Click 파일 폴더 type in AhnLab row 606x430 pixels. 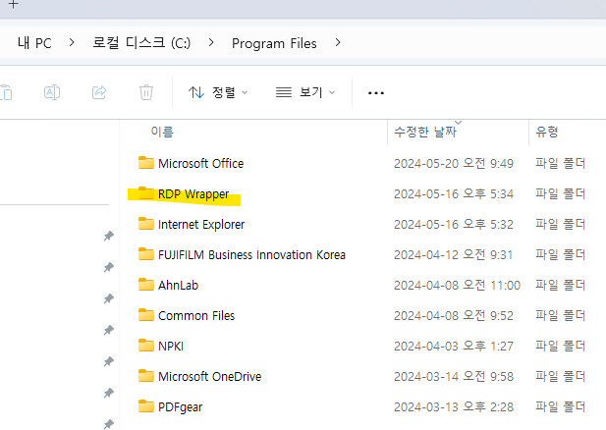pyautogui.click(x=561, y=285)
